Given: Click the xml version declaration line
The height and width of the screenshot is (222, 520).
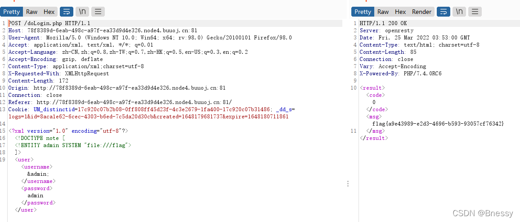Looking at the screenshot, I should 68,131.
